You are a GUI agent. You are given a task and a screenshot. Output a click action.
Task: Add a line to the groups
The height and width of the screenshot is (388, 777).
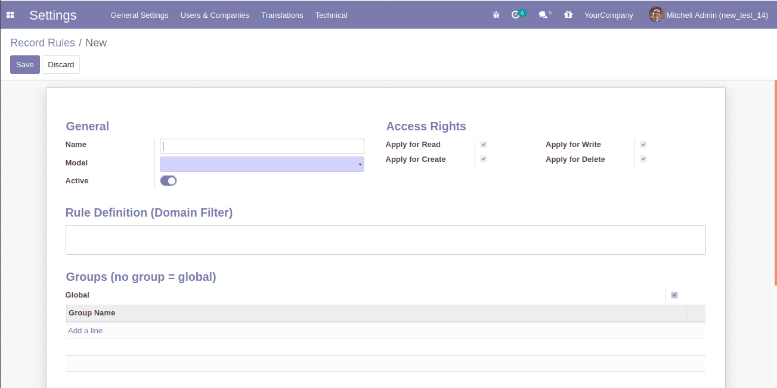[85, 331]
